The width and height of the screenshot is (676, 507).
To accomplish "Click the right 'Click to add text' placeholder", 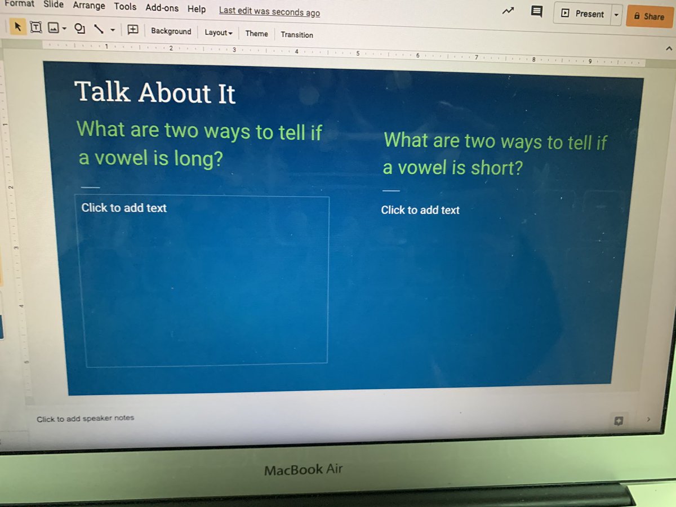I will point(420,210).
